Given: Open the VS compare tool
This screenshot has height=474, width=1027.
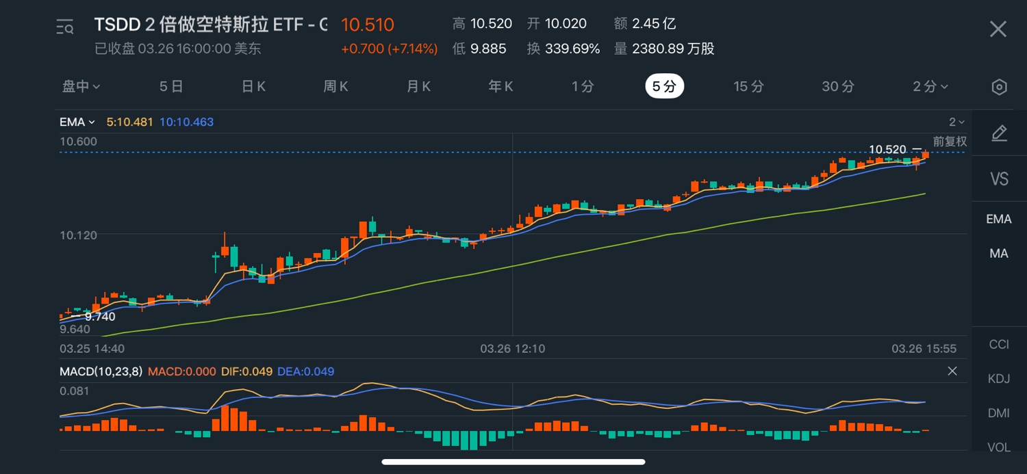Looking at the screenshot, I should pyautogui.click(x=999, y=179).
